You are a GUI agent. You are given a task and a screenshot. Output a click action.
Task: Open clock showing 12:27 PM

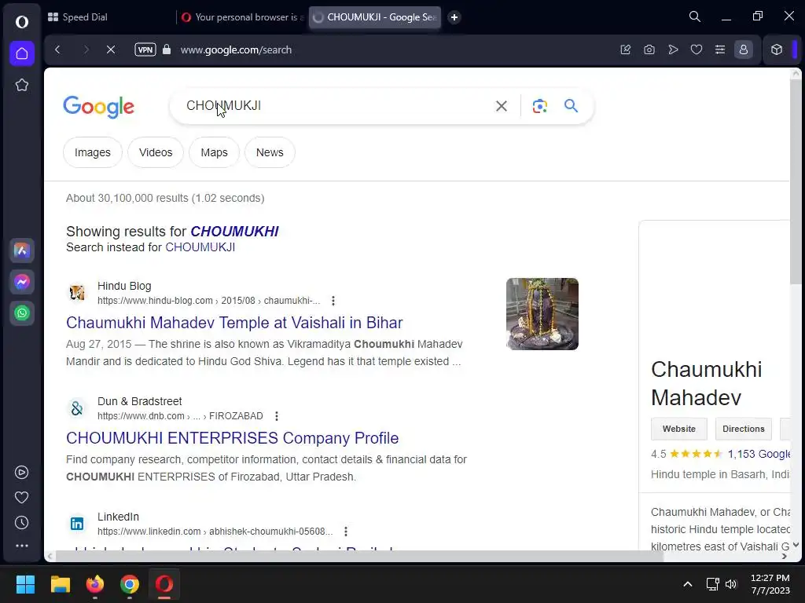770,584
